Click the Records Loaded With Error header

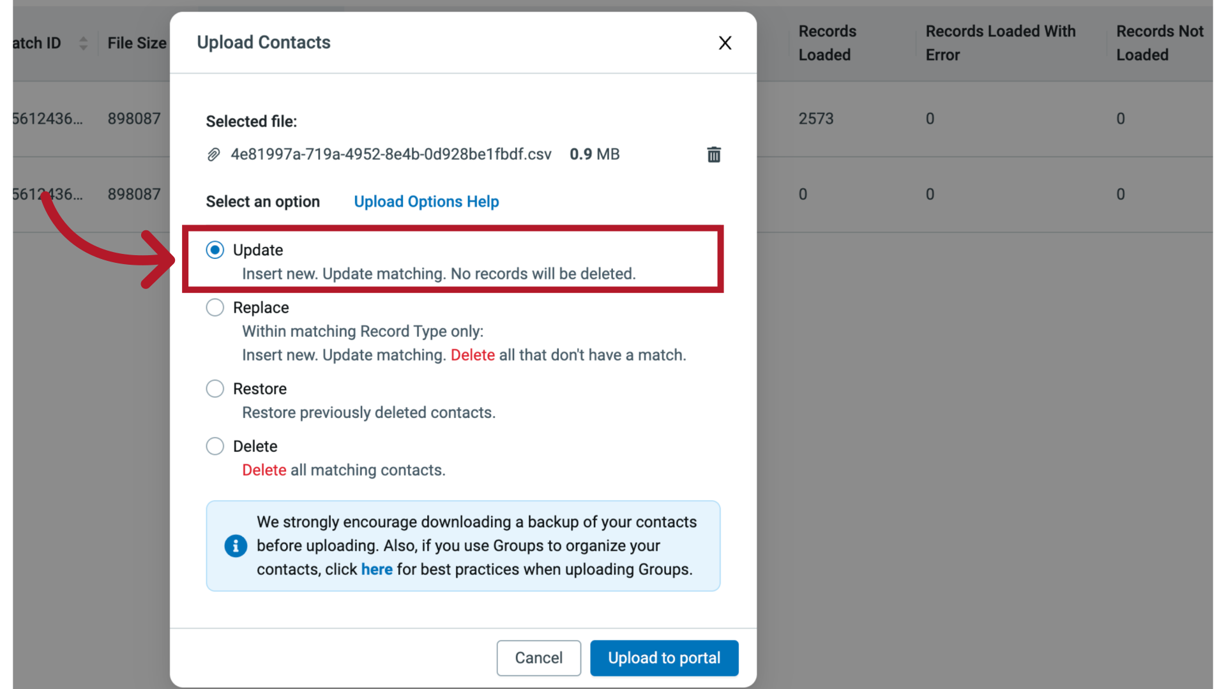pyautogui.click(x=1001, y=43)
